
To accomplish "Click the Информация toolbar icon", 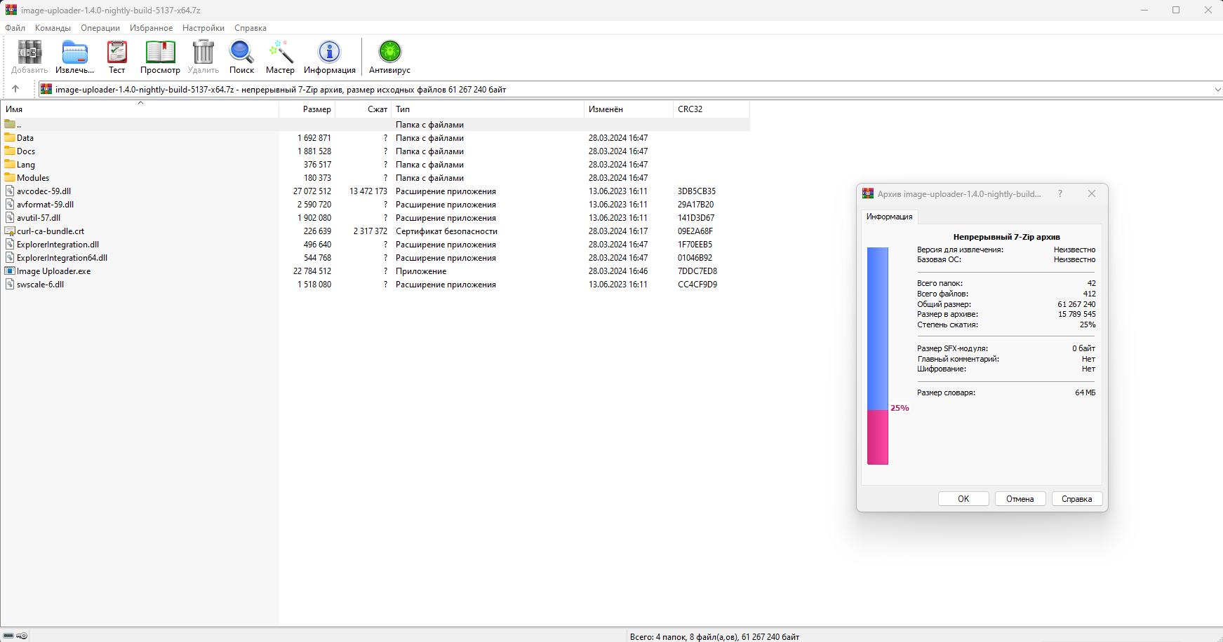I will click(329, 53).
